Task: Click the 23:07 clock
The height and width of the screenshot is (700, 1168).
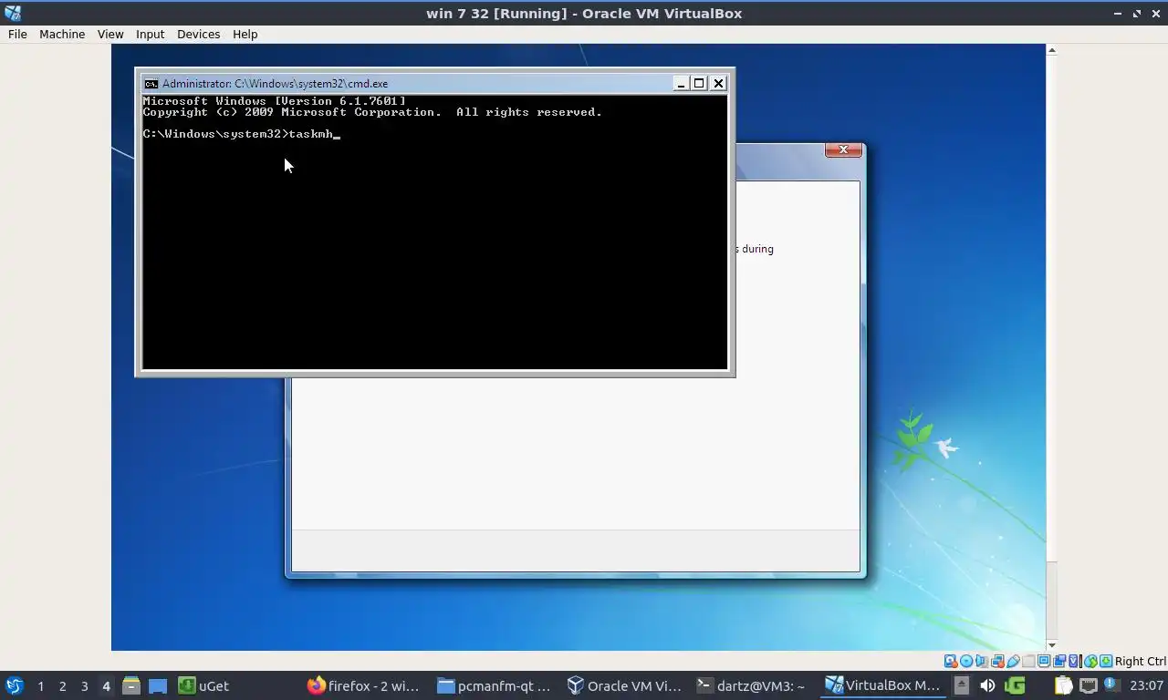Action: 1146,685
